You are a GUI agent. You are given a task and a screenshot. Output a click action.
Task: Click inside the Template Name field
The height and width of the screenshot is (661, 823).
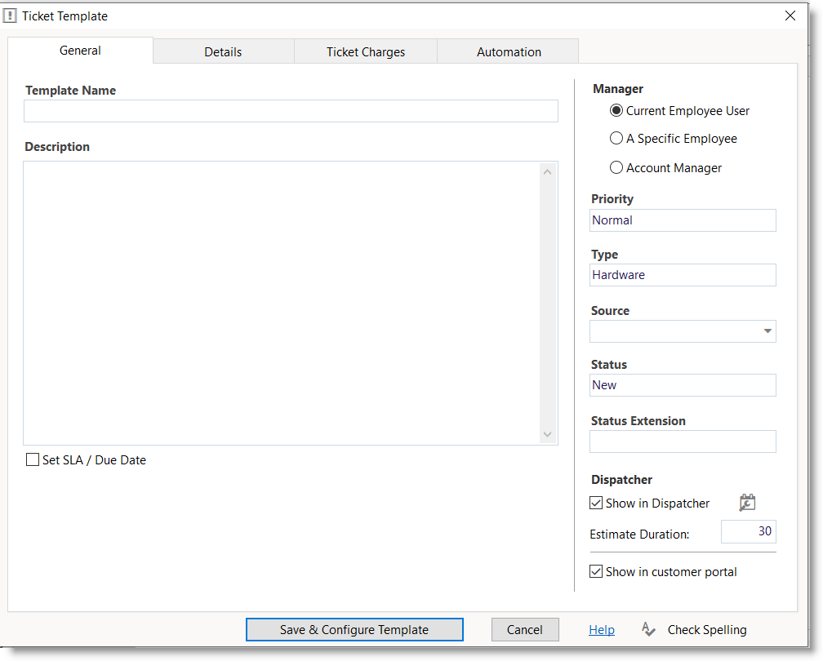[x=291, y=111]
